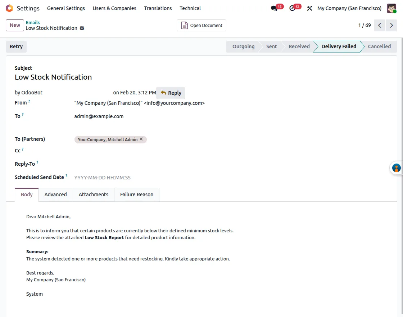Open the activities clock icon

coord(293,8)
